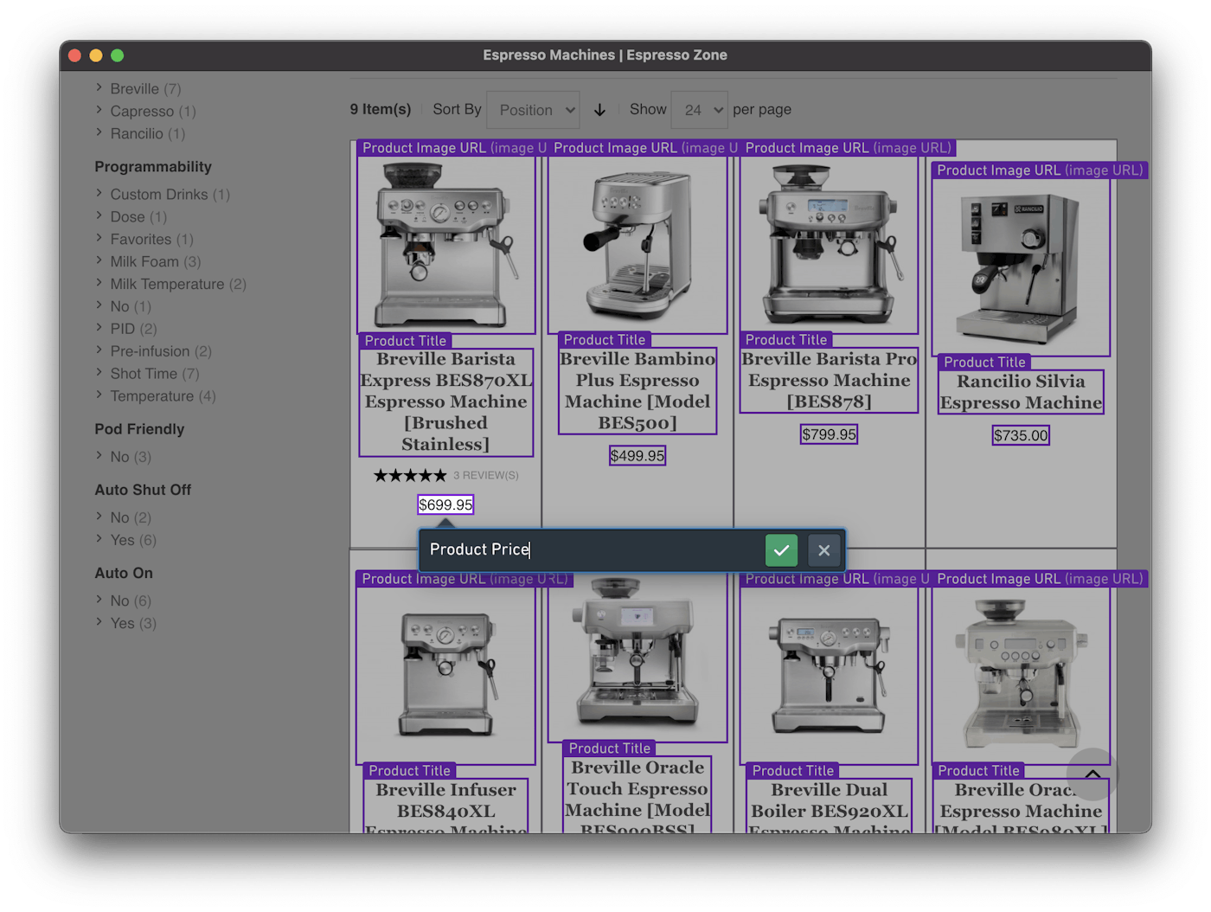
Task: Select the $699.95 price
Action: point(445,504)
